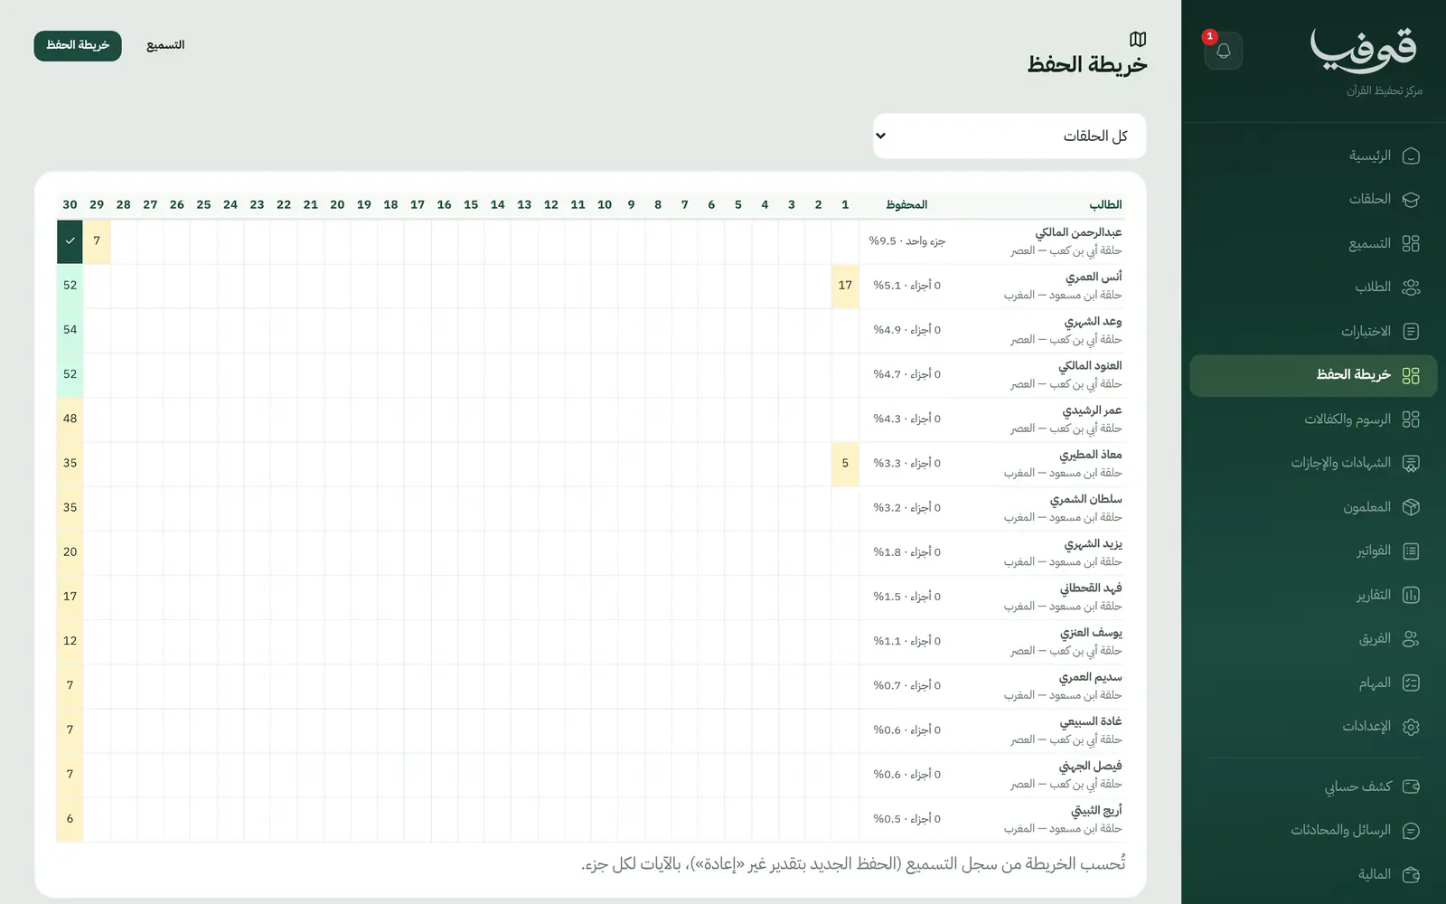This screenshot has height=904, width=1446.
Task: Click the الحلقات graduation cap icon
Action: pos(1411,200)
